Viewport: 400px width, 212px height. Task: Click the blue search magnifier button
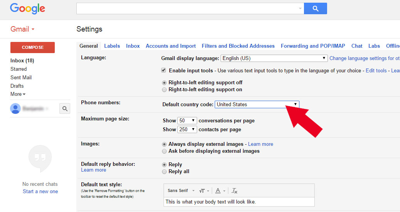click(315, 8)
